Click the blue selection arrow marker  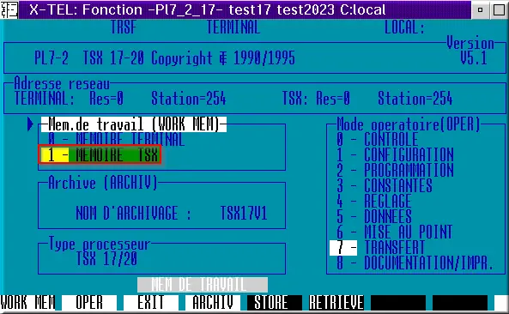31,124
